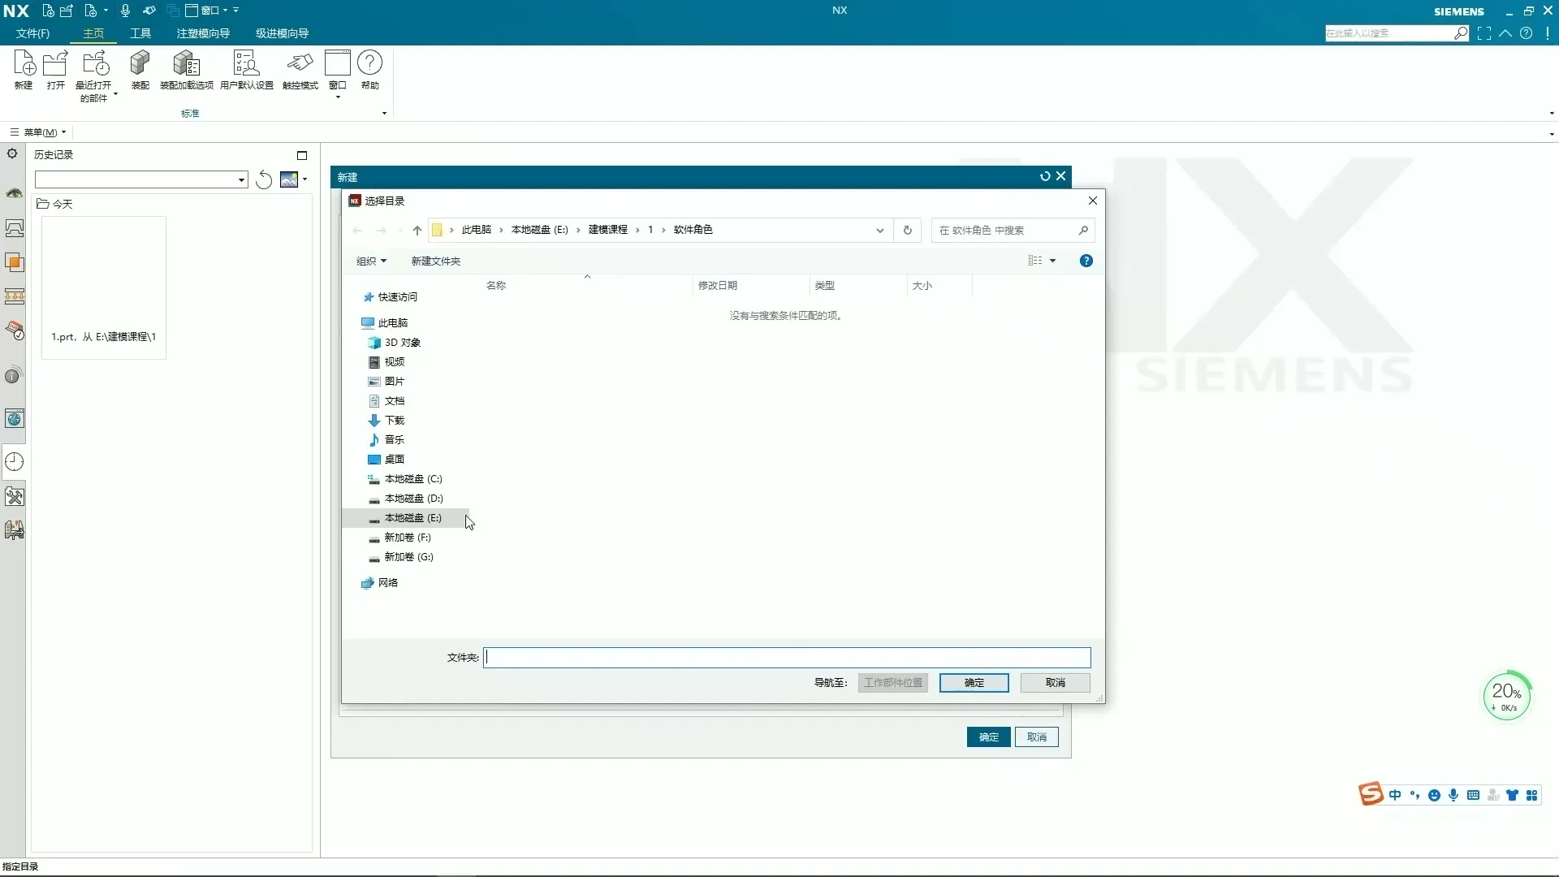Open the Tools (工具) ribbon tab
1559x877 pixels.
[140, 33]
